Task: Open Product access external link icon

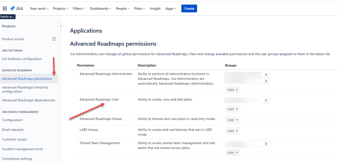Action: pos(54,39)
